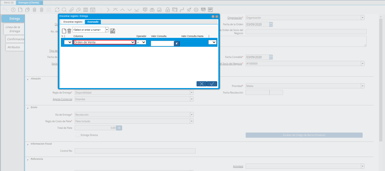Toggle the Entrega Directa checkbox
Screen dimensions: 385x171
[78, 135]
